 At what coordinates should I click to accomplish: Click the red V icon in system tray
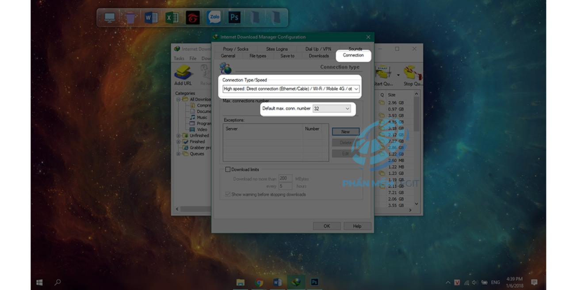coord(457,282)
